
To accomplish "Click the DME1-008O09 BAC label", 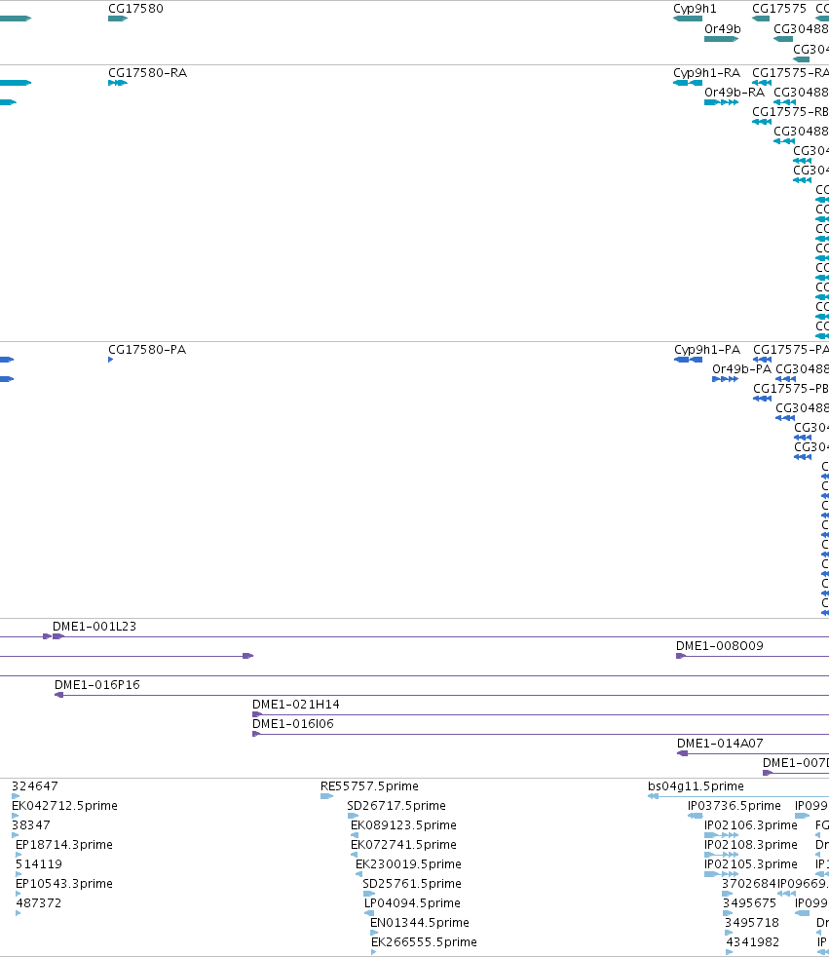I will pyautogui.click(x=720, y=646).
